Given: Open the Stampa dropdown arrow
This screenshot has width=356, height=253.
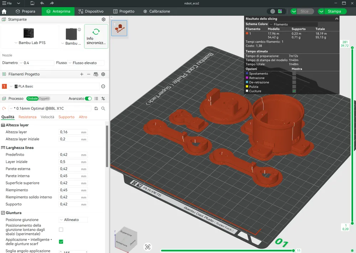Looking at the screenshot, I should pos(321,11).
